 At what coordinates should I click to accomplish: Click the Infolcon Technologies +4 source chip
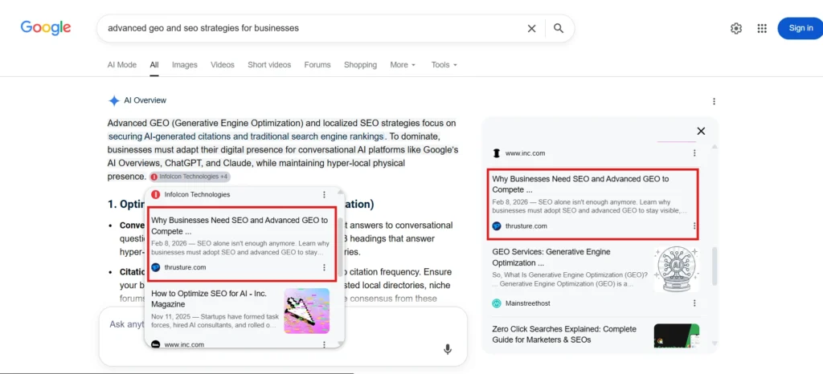click(x=190, y=177)
